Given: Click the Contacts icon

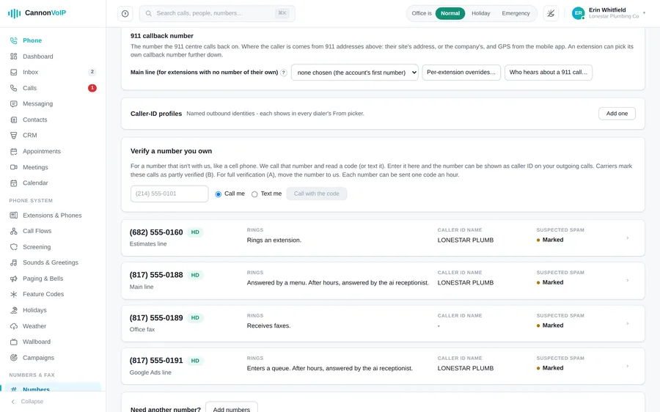Looking at the screenshot, I should pos(14,120).
